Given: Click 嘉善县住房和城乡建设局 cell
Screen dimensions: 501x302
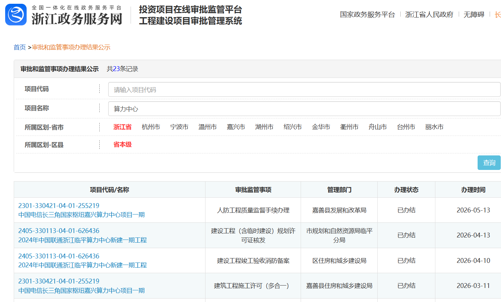Looking at the screenshot, I should 339,286.
